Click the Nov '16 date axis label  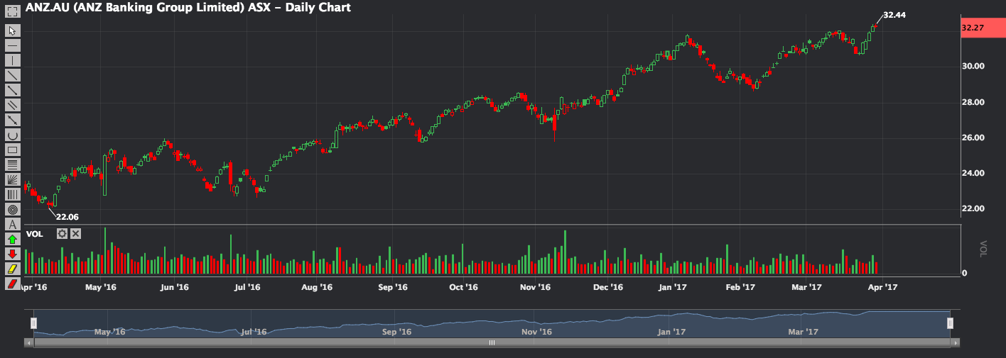pyautogui.click(x=535, y=287)
